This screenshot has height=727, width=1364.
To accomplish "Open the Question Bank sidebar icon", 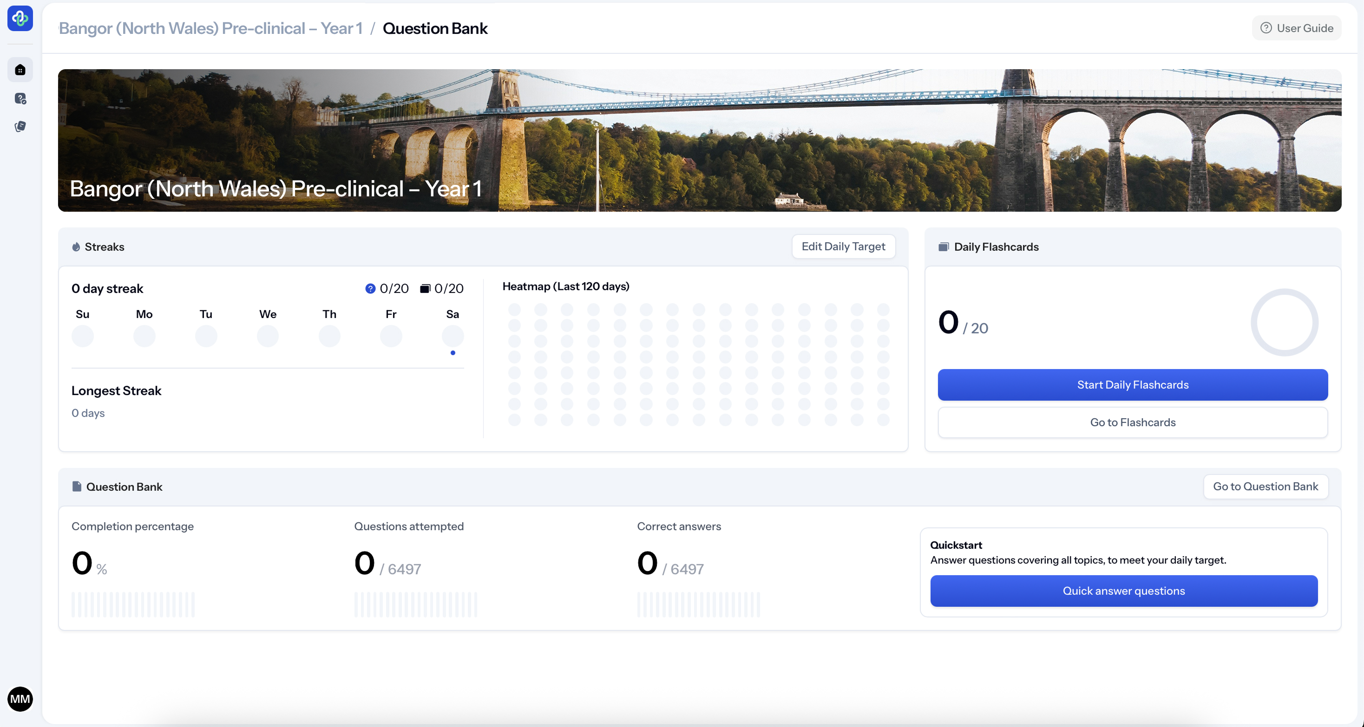I will (x=20, y=98).
